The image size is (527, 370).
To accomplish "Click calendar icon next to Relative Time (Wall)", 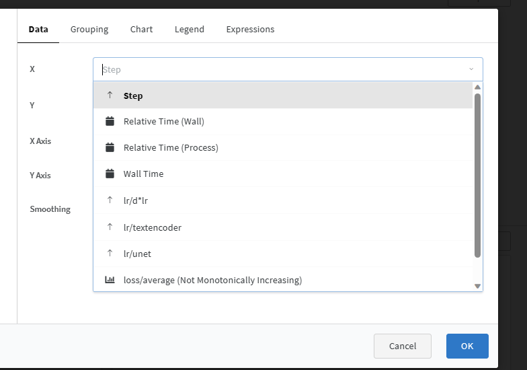I will pyautogui.click(x=110, y=121).
